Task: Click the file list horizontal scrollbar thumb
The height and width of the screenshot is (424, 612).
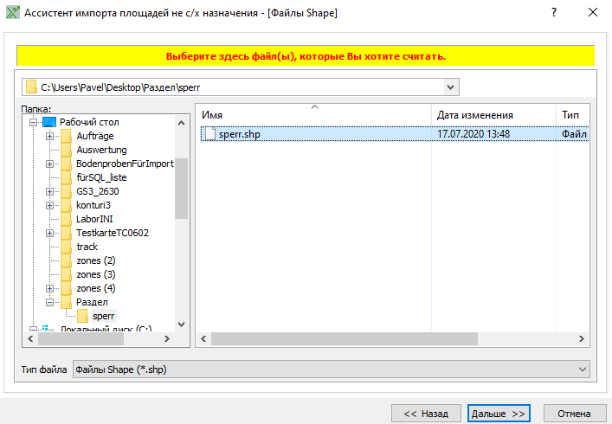Action: tap(345, 338)
